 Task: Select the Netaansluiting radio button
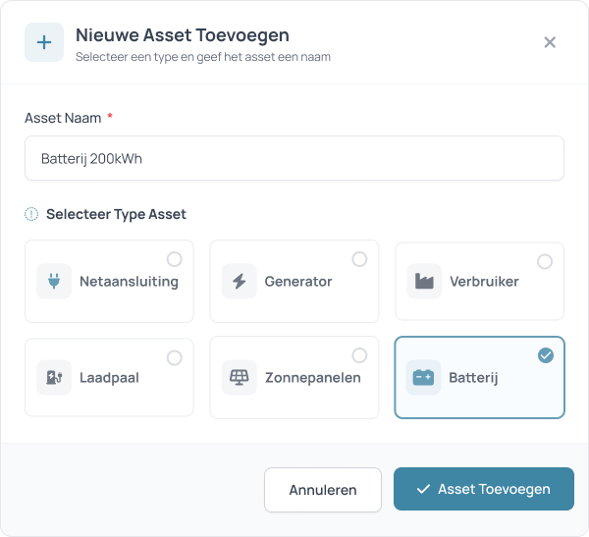pyautogui.click(x=174, y=259)
